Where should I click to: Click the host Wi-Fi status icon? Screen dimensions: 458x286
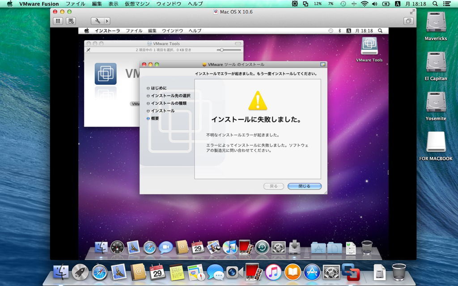364,4
